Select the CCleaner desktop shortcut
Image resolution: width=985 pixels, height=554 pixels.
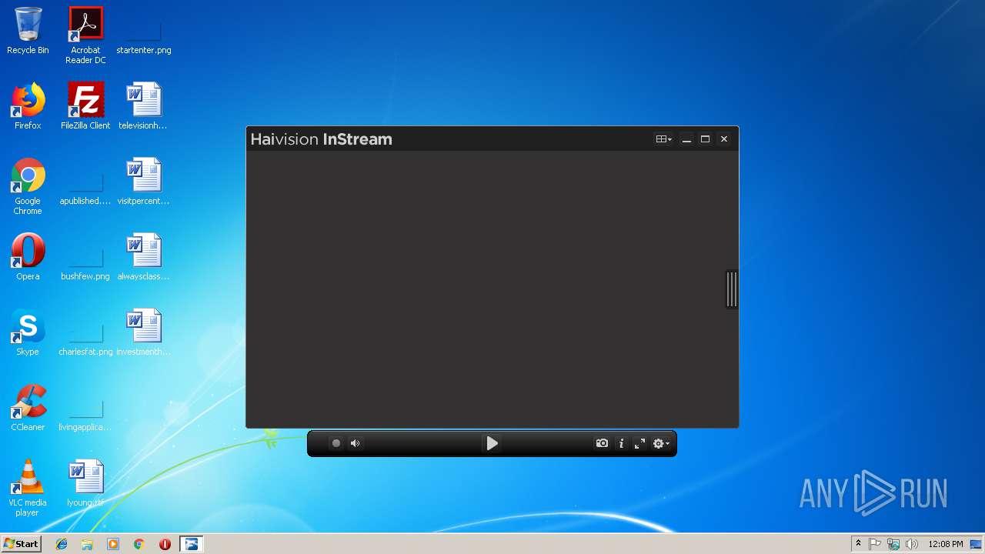point(28,408)
